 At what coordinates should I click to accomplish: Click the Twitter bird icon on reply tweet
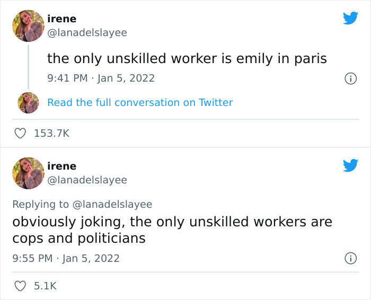350,165
